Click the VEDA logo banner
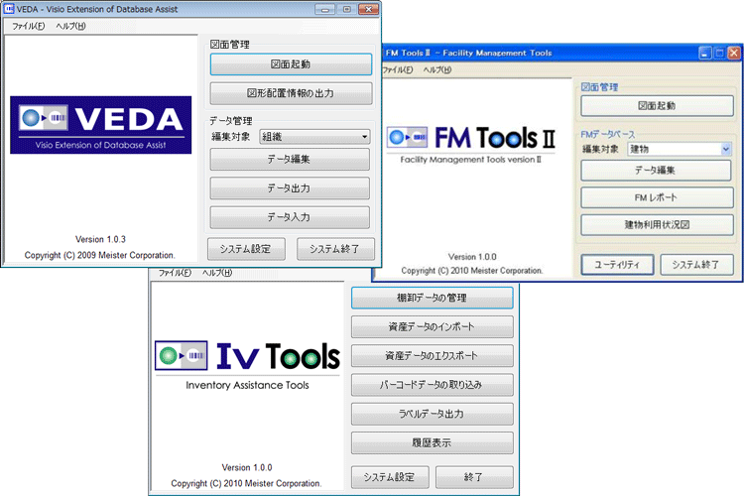 coord(101,125)
